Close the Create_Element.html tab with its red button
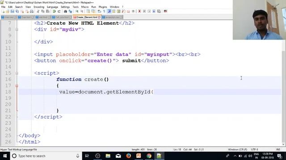 coord(99,17)
